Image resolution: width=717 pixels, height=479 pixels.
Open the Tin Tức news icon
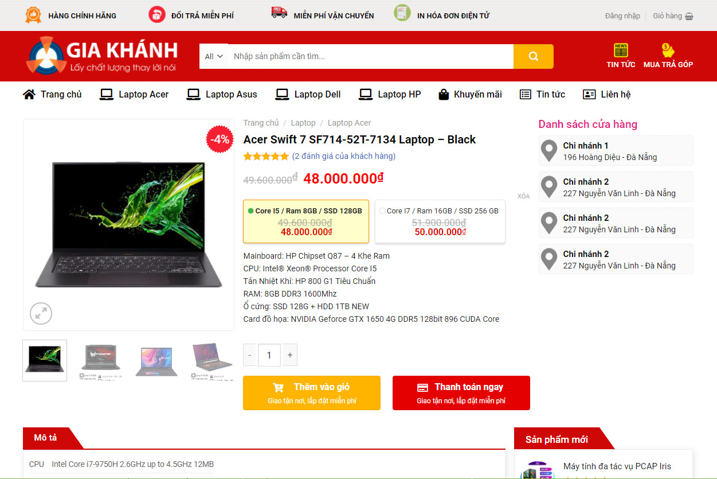621,50
